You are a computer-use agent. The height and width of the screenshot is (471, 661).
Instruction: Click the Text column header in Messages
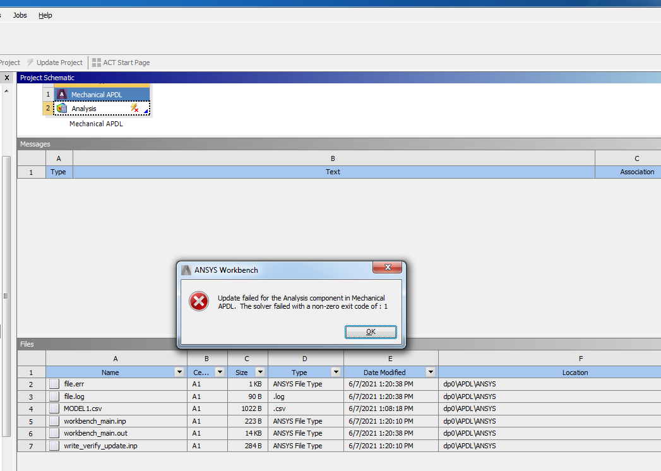pyautogui.click(x=333, y=172)
